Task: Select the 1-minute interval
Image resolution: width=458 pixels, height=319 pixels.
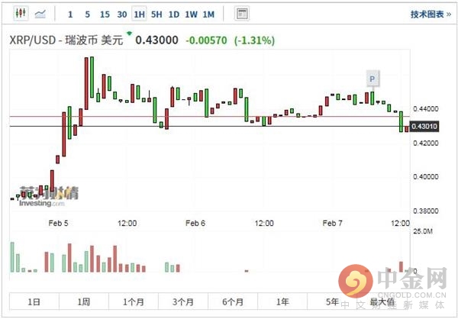Action: pos(70,14)
